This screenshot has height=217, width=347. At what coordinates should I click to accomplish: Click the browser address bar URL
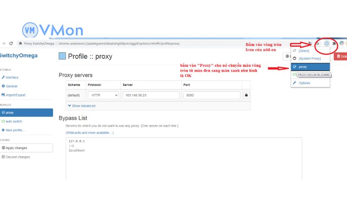point(119,43)
